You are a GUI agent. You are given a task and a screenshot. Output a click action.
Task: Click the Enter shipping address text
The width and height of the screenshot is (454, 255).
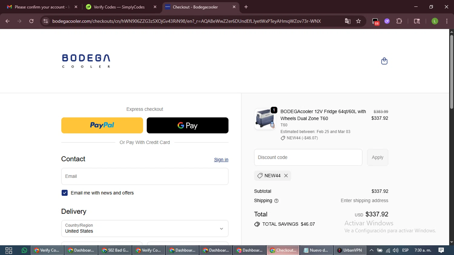pyautogui.click(x=364, y=201)
